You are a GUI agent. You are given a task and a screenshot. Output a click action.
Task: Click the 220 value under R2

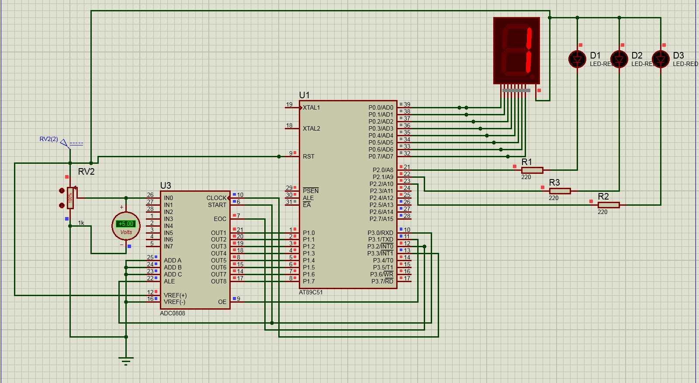click(602, 212)
